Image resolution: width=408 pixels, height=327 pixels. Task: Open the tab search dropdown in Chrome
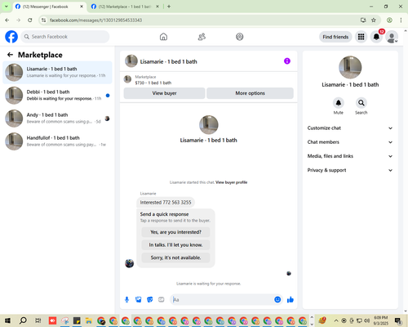(x=7, y=7)
